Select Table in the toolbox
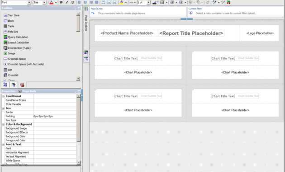 click(x=9, y=26)
